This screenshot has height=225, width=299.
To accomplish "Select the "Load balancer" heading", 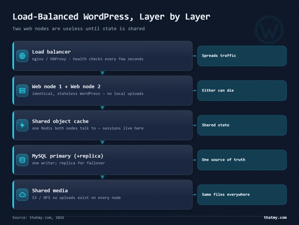I will pos(51,52).
